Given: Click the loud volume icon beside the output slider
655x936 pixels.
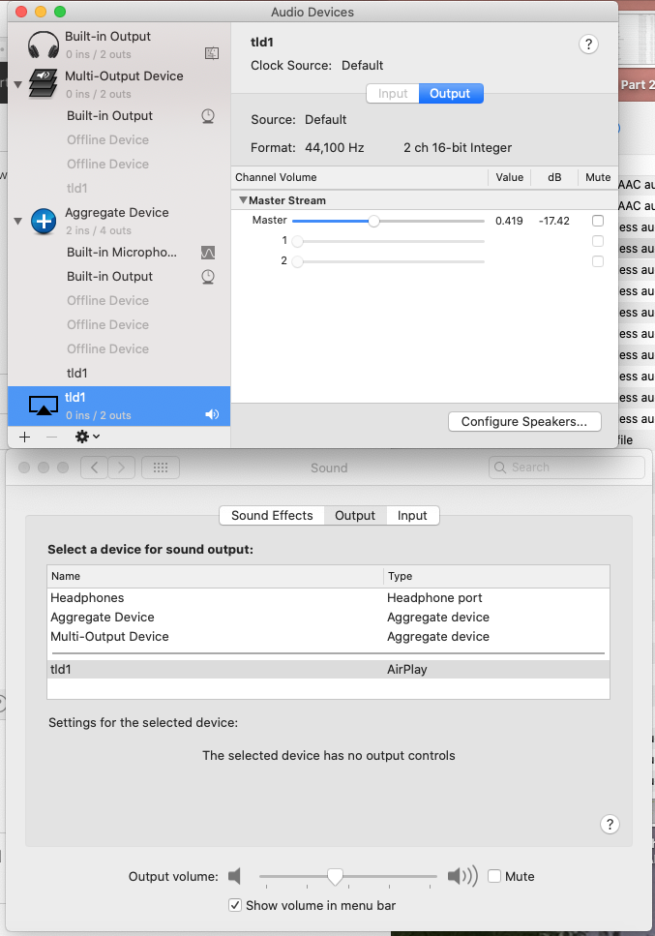Looking at the screenshot, I should click(461, 875).
